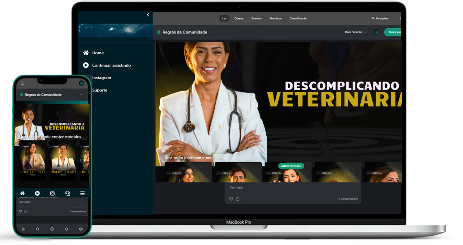Open the Eventos tab
Image resolution: width=463 pixels, height=245 pixels.
point(256,19)
